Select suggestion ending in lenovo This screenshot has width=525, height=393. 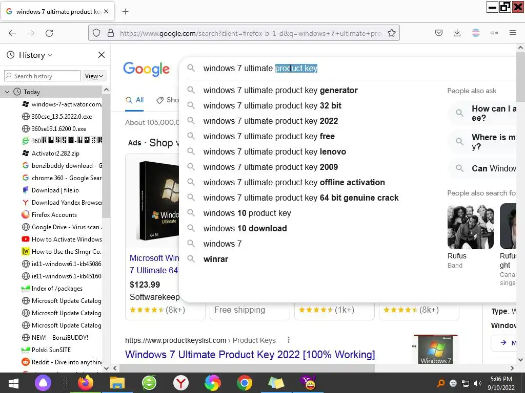click(x=275, y=151)
